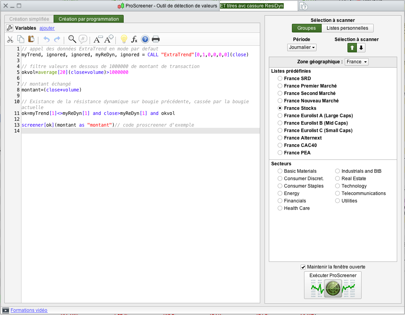This screenshot has width=405, height=315.
Task: Select France Eurolist A (Large Caps)
Action: tap(280, 116)
